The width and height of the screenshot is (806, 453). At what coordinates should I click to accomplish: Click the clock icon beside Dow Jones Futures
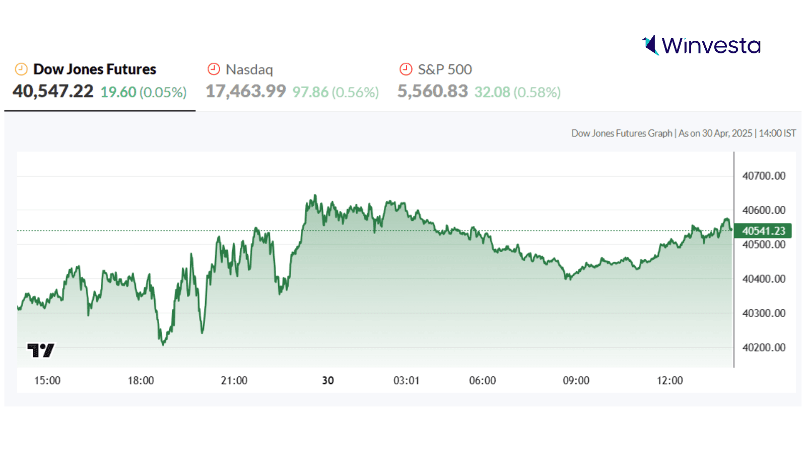point(21,69)
